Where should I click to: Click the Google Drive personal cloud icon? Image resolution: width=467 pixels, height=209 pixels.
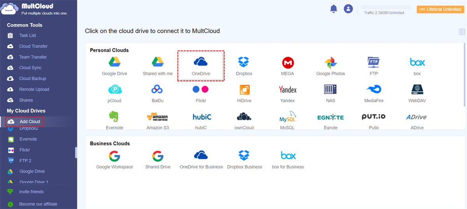114,62
